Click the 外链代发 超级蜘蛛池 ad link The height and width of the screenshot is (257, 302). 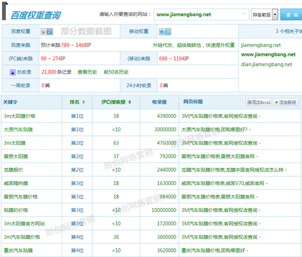click(193, 45)
